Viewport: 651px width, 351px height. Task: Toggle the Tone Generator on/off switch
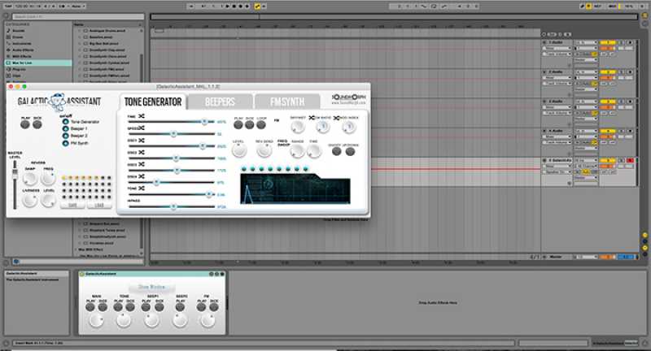(65, 122)
